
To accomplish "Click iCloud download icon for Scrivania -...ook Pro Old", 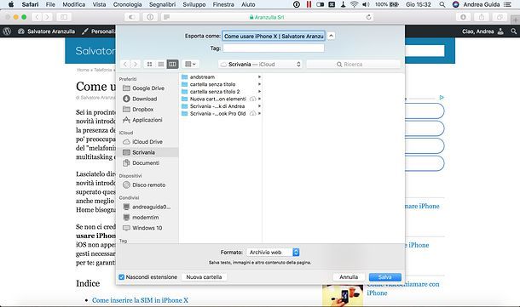I will click(x=252, y=113).
